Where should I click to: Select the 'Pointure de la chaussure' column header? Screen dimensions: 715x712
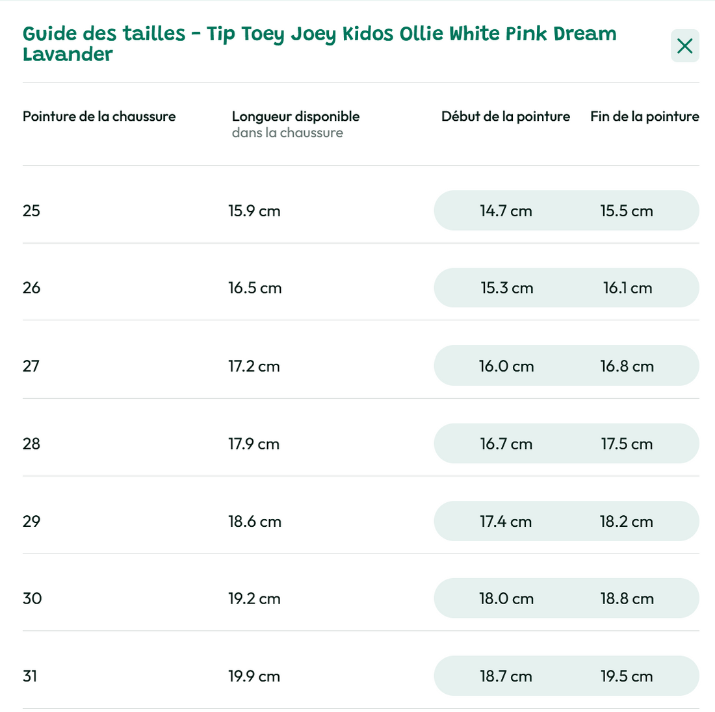(99, 116)
